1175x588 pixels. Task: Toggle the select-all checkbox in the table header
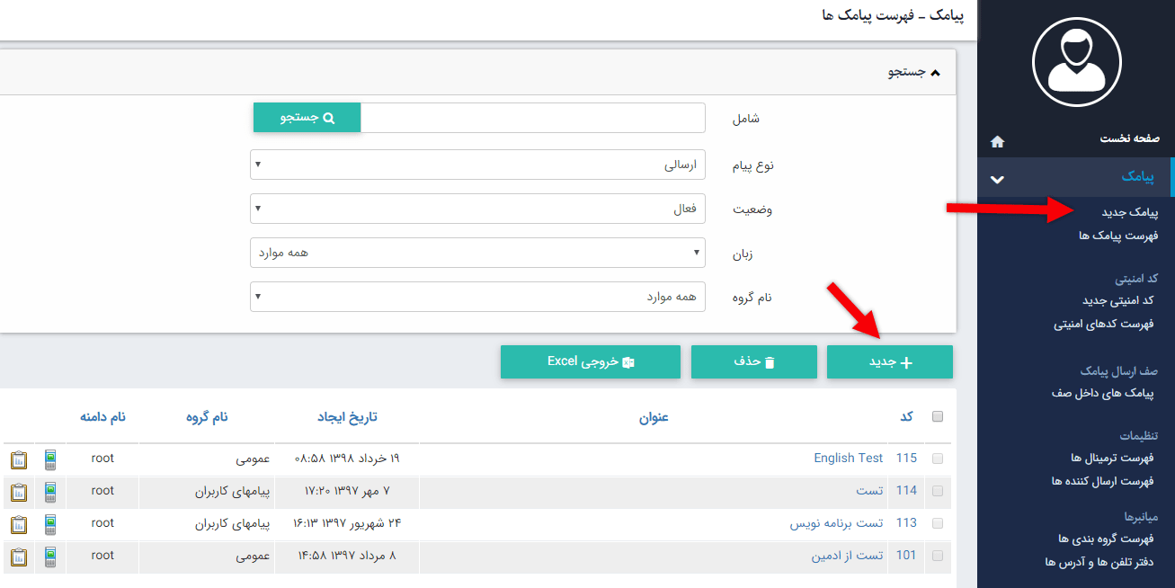938,416
